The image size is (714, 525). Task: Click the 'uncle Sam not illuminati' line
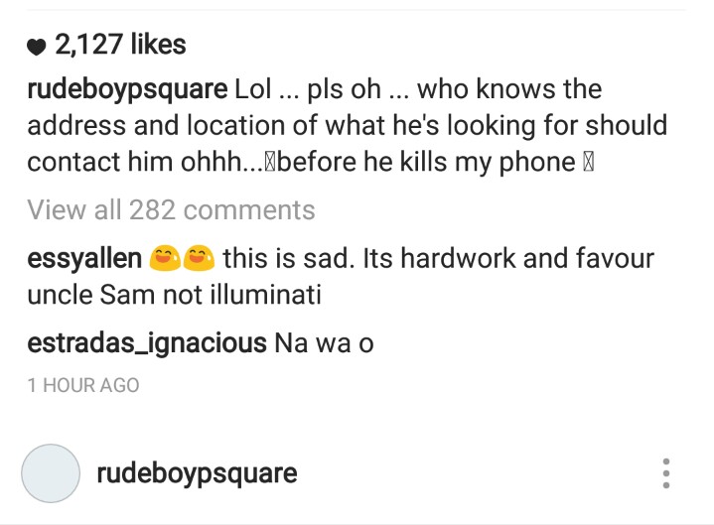(175, 295)
